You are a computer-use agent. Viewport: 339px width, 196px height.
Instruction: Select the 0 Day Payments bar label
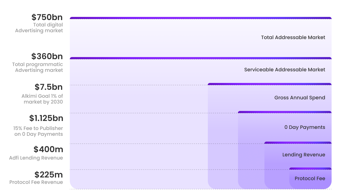click(305, 127)
